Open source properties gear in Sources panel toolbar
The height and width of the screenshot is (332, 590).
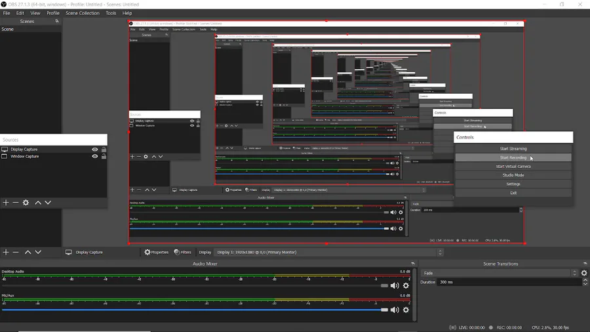coord(26,203)
